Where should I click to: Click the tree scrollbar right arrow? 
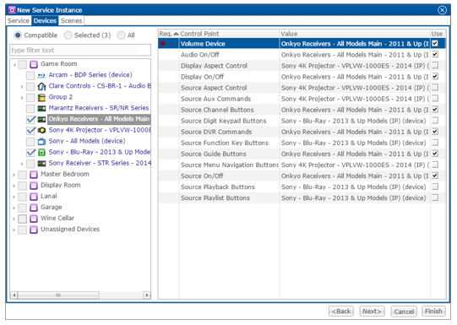pos(147,295)
